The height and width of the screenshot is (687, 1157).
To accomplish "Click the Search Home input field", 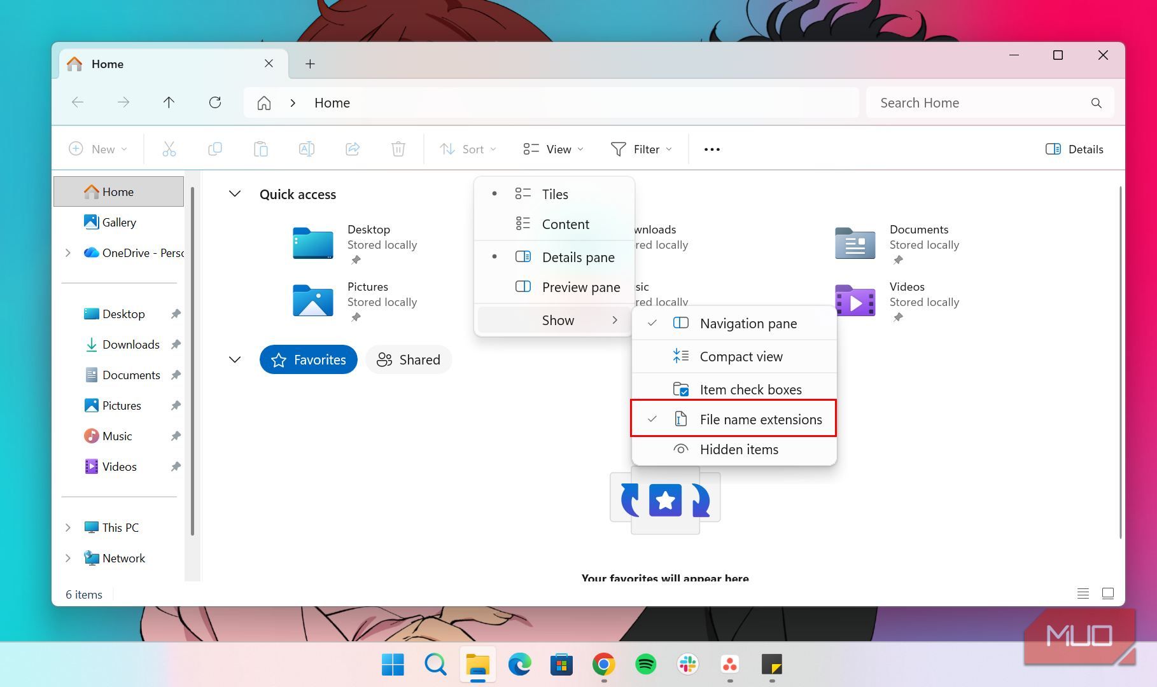I will click(990, 103).
